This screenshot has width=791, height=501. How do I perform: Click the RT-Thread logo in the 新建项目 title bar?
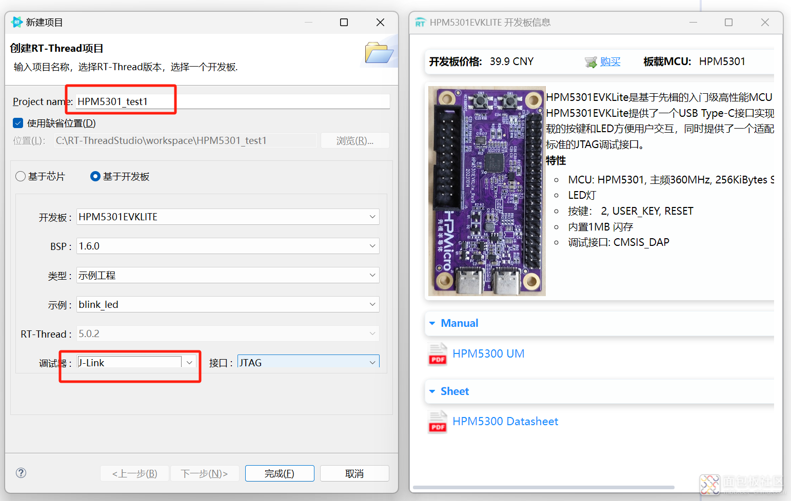[17, 22]
